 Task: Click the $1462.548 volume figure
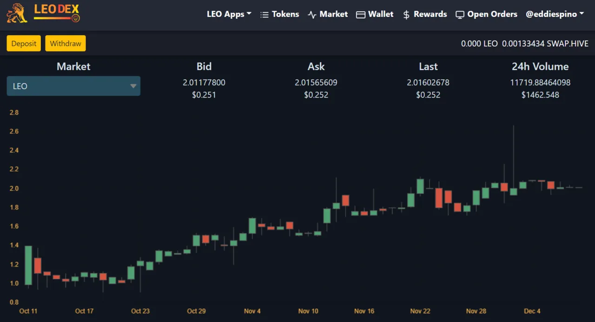(540, 95)
